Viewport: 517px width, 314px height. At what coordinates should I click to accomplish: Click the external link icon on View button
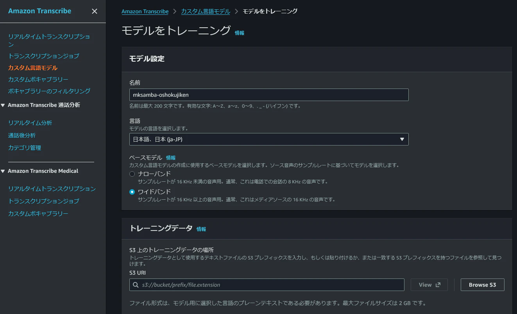pyautogui.click(x=436, y=285)
